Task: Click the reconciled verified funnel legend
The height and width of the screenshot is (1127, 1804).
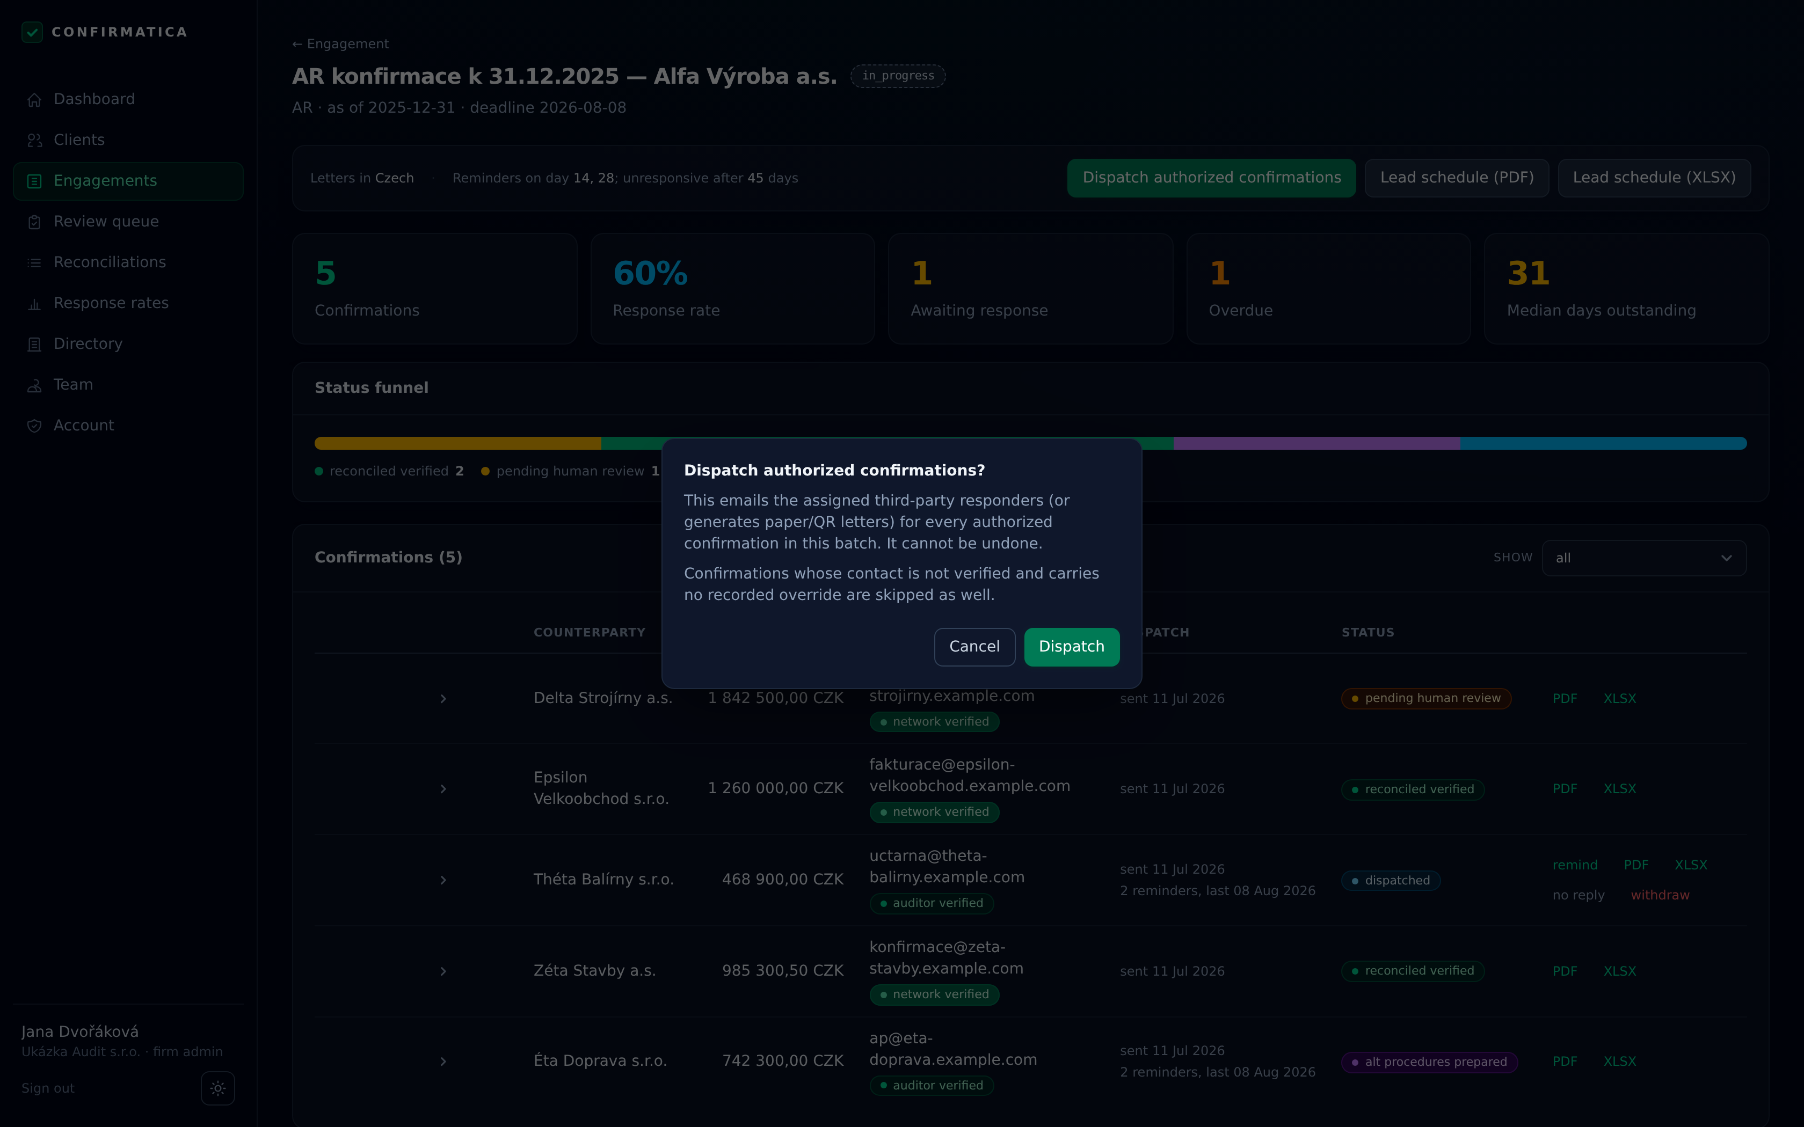Action: click(x=389, y=471)
